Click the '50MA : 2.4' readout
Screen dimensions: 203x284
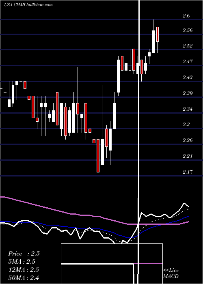click(24, 278)
